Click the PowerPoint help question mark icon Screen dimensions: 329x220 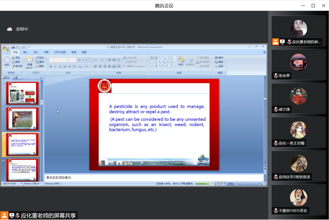pyautogui.click(x=264, y=52)
